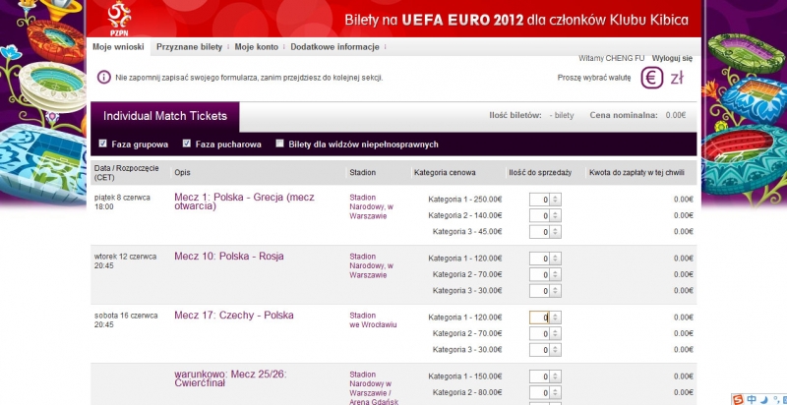
Task: Click the Data / Rozpoczęcie (CET) column header
Action: 127,172
